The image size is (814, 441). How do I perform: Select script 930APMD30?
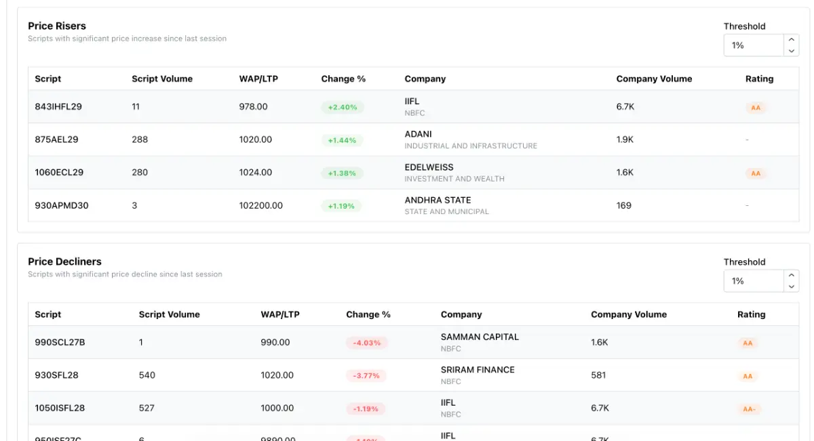[61, 205]
